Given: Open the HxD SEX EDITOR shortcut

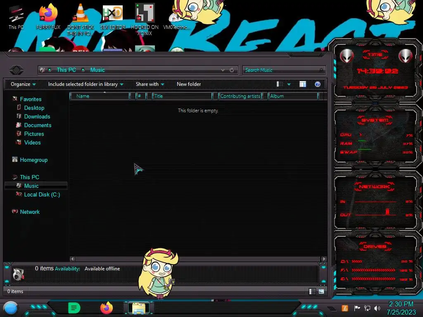Looking at the screenshot, I should tap(112, 17).
